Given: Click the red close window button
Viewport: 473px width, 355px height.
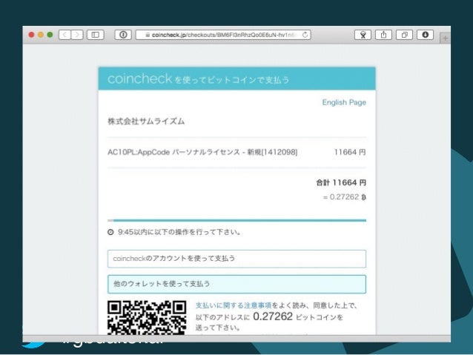Looking at the screenshot, I should (31, 35).
